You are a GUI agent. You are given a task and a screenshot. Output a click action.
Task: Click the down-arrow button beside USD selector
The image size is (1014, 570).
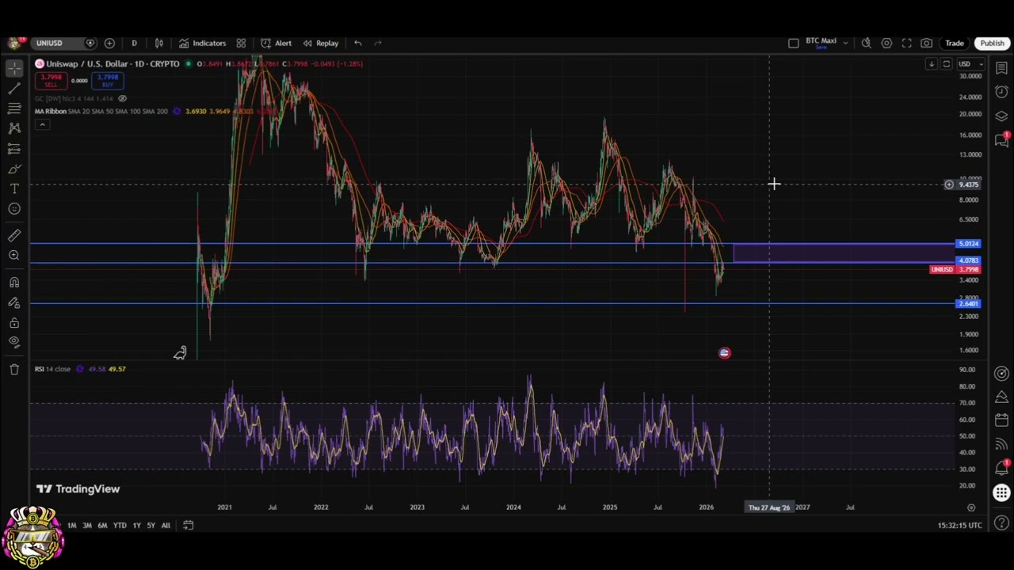click(932, 63)
